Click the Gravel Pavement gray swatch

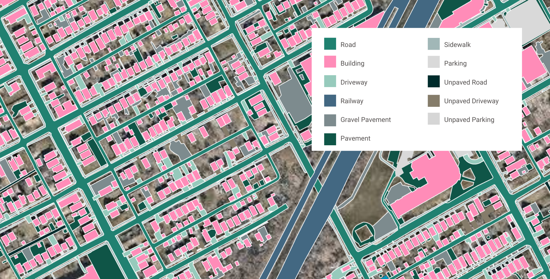(330, 120)
